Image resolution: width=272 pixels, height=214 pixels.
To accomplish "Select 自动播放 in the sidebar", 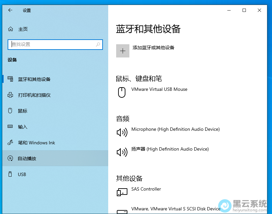I will coord(27,159).
